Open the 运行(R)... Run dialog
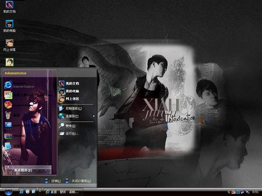This screenshot has height=196, width=262. [69, 134]
